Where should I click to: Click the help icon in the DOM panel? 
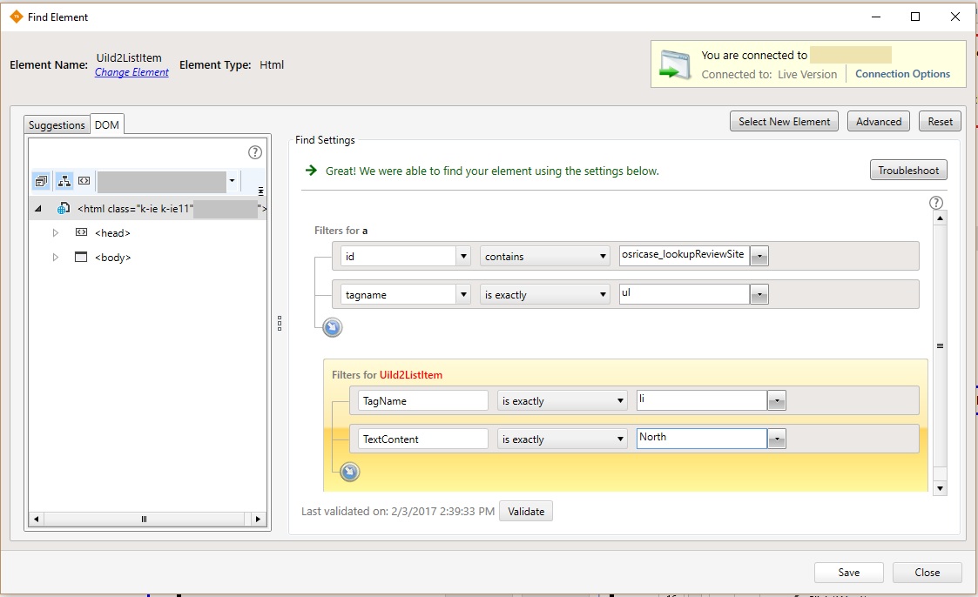coord(255,152)
